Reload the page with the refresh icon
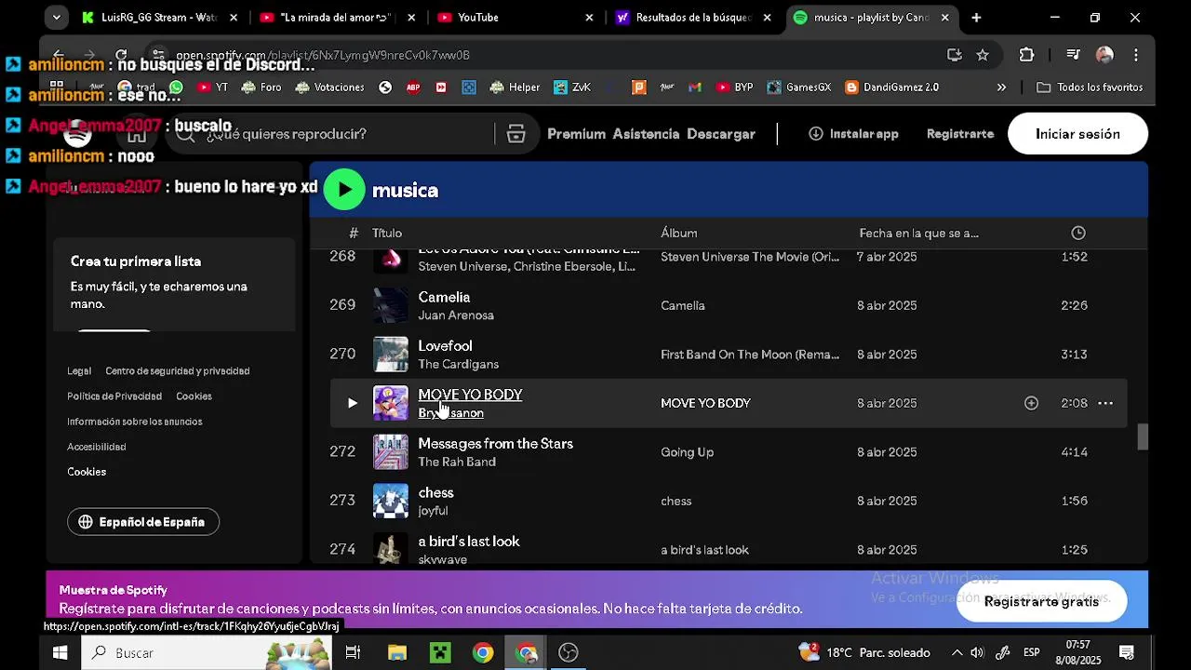The width and height of the screenshot is (1191, 670). coord(121,55)
